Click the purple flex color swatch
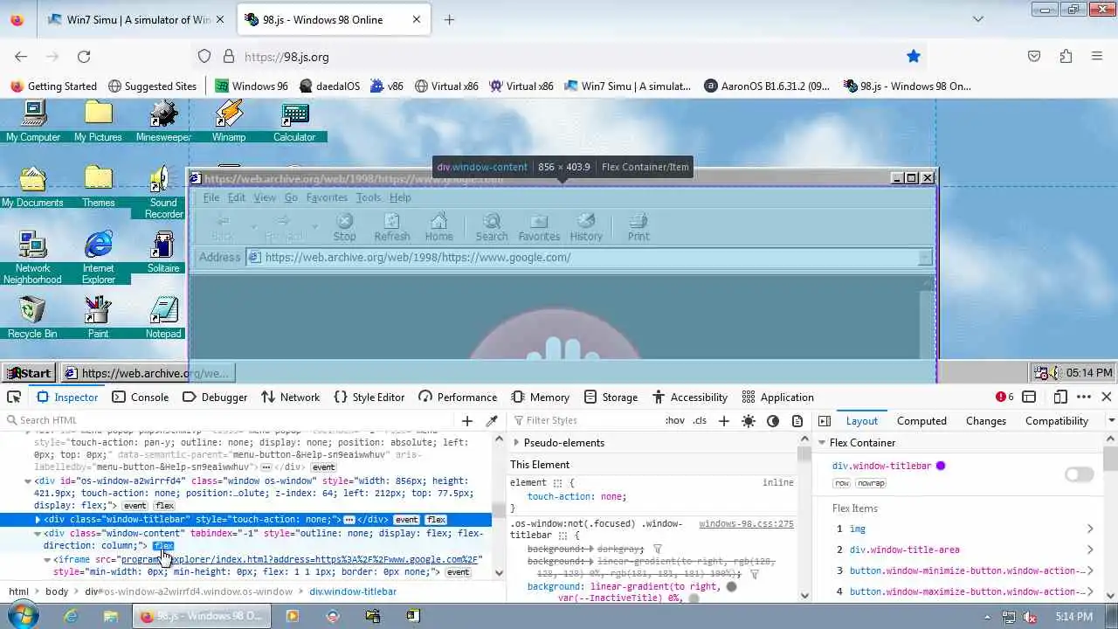This screenshot has height=629, width=1118. click(941, 467)
